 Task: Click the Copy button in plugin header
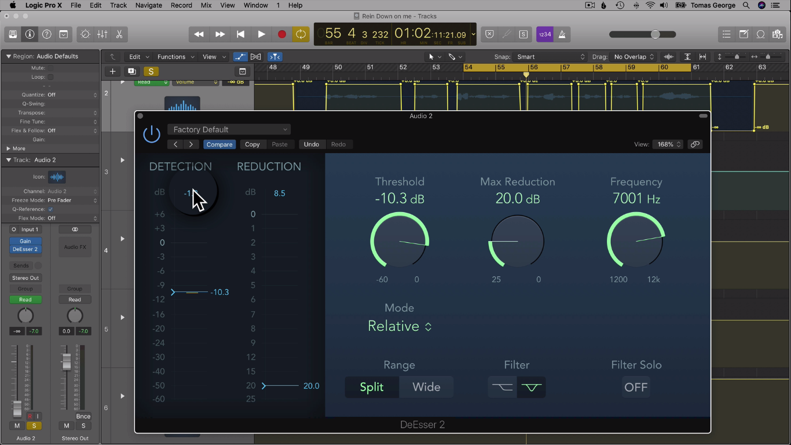click(x=252, y=144)
